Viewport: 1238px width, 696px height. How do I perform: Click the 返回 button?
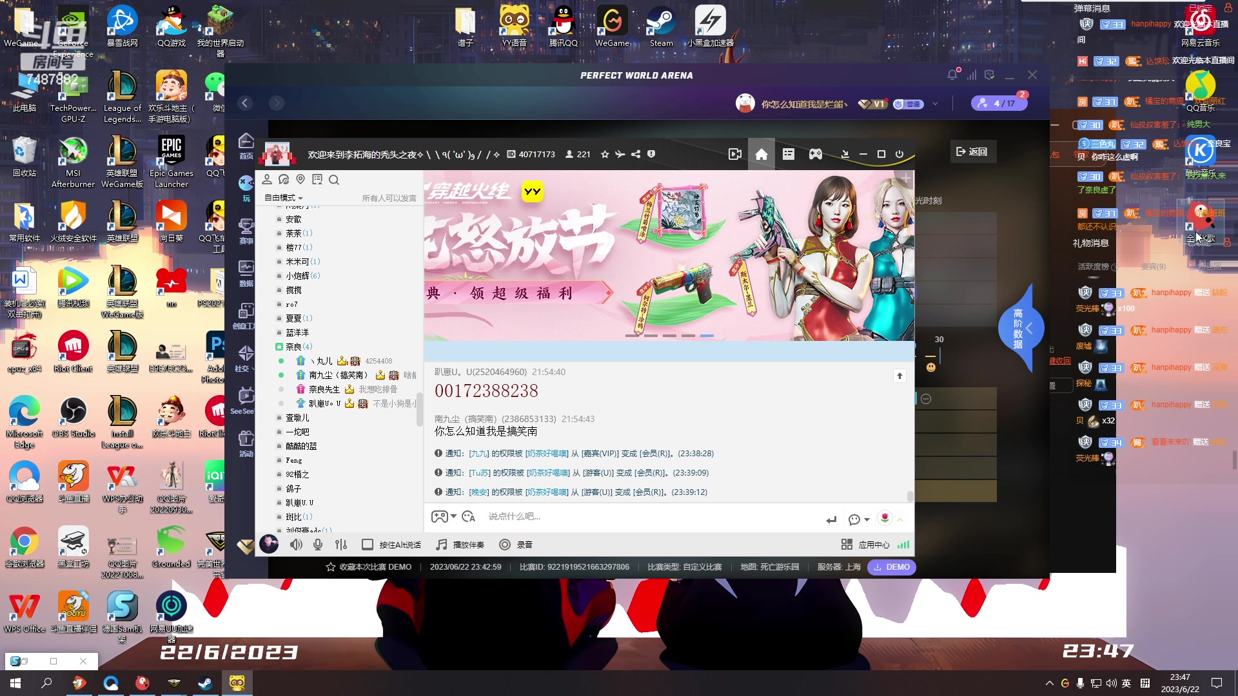pos(973,151)
